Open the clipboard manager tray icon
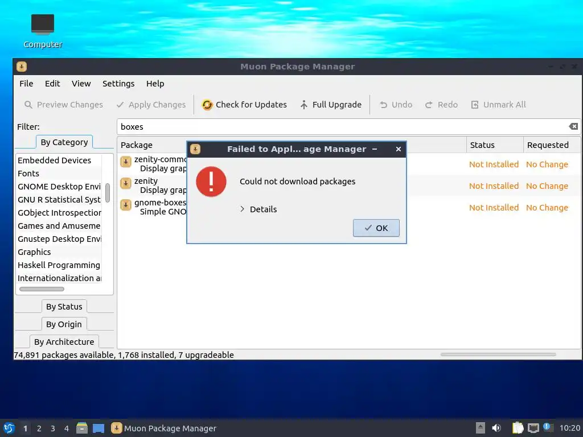Image resolution: width=583 pixels, height=437 pixels. (x=518, y=428)
